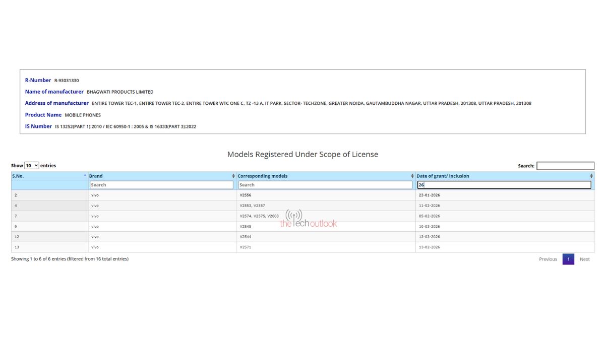The width and height of the screenshot is (605, 340).
Task: Click the Date of grant/inclusion header
Action: point(443,176)
